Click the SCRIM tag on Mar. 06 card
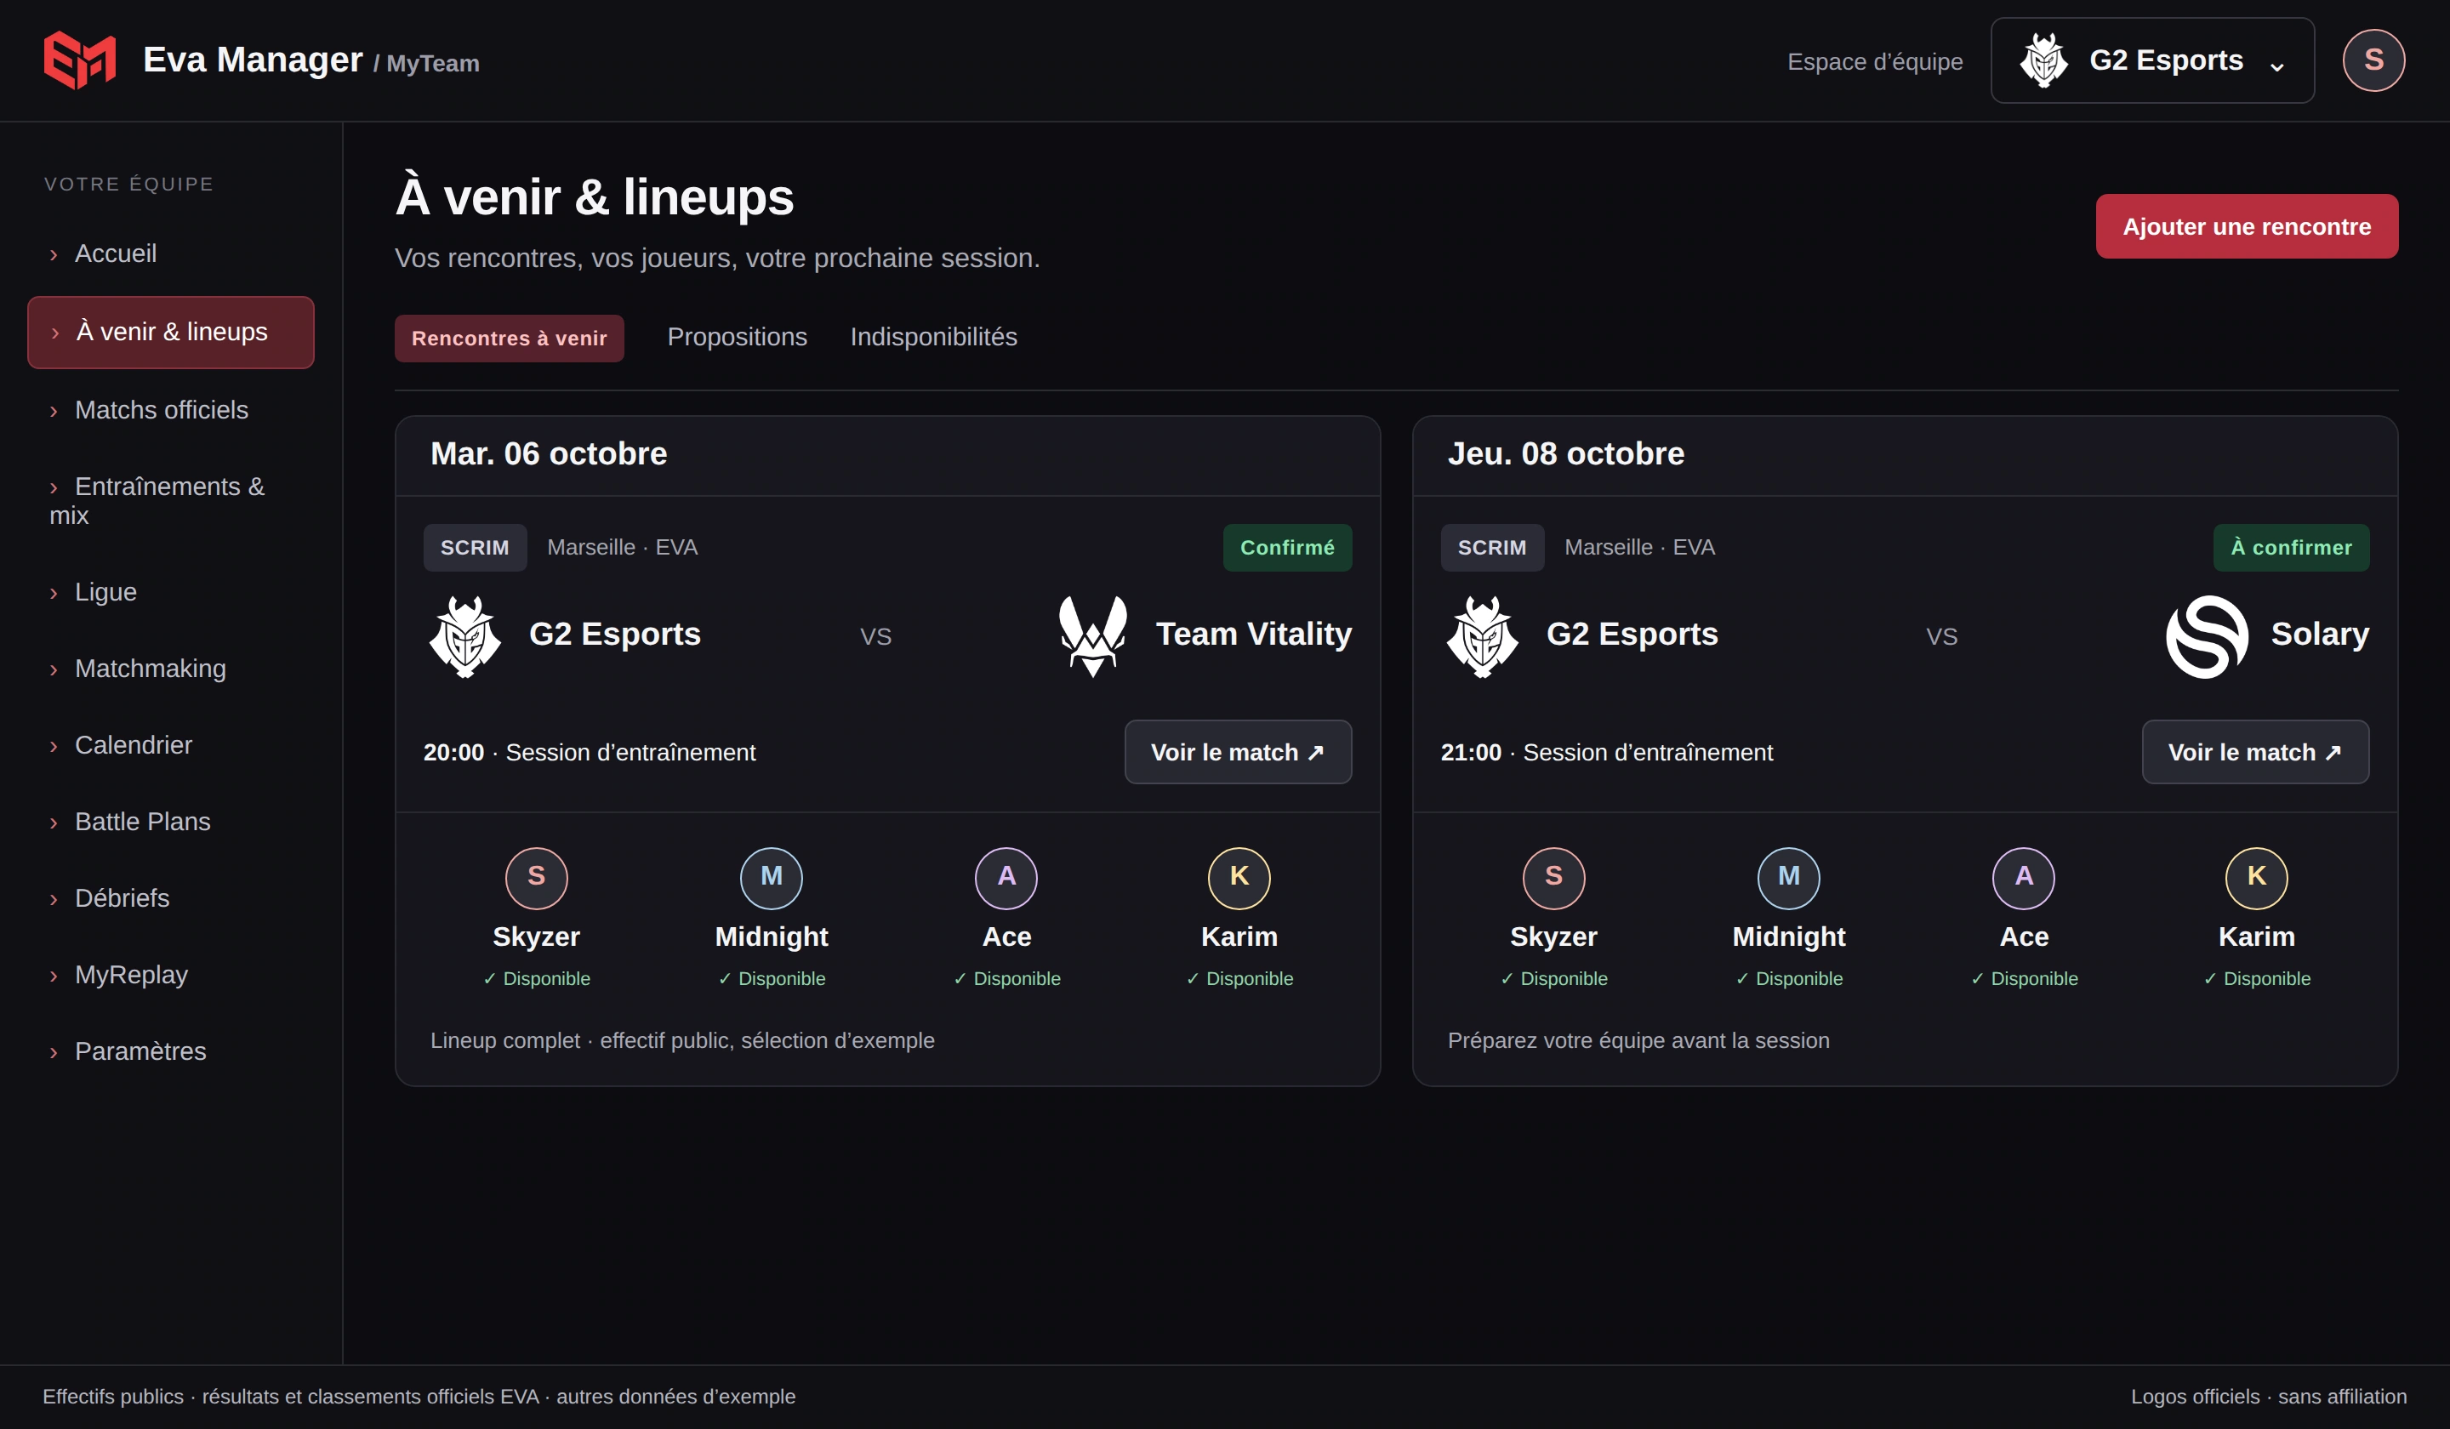This screenshot has width=2450, height=1429. tap(475, 549)
